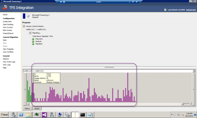
Task: Collapse the Migrating... section
Action: pyautogui.click(x=30, y=33)
